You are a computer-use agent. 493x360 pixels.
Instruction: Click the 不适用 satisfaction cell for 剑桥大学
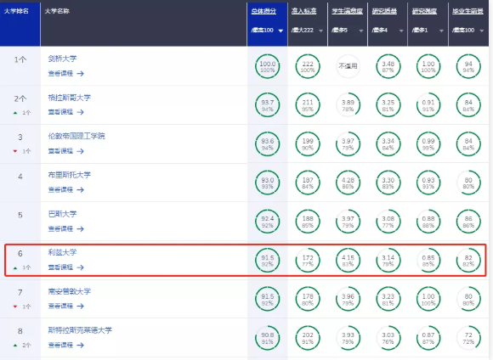[348, 66]
